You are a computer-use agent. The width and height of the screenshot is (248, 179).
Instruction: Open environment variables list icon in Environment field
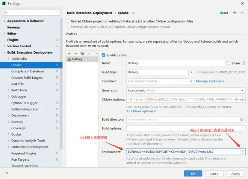tap(242, 152)
